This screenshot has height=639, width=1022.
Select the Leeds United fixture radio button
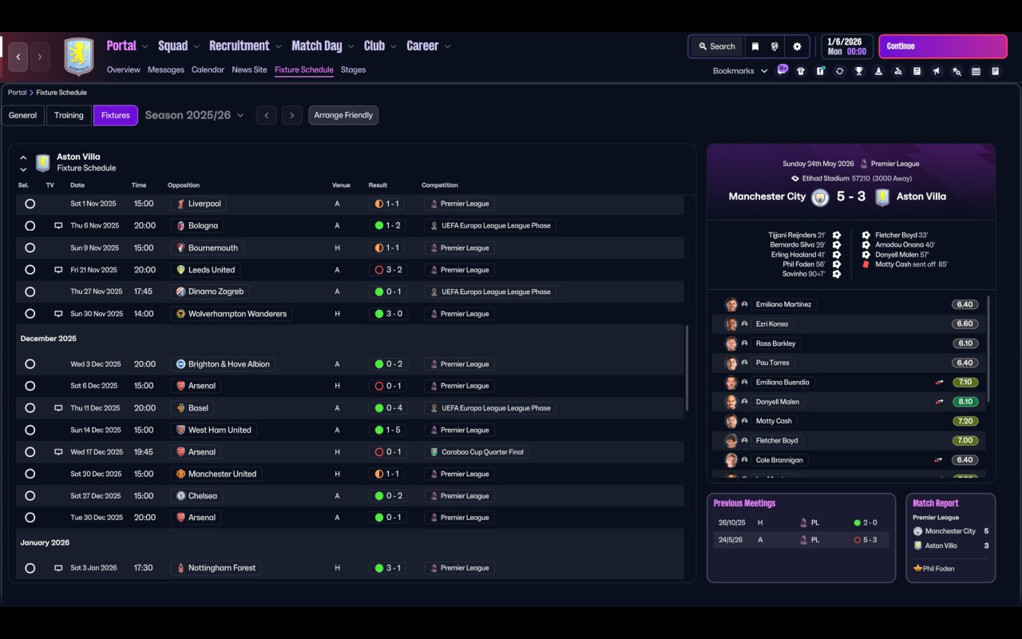coord(30,270)
